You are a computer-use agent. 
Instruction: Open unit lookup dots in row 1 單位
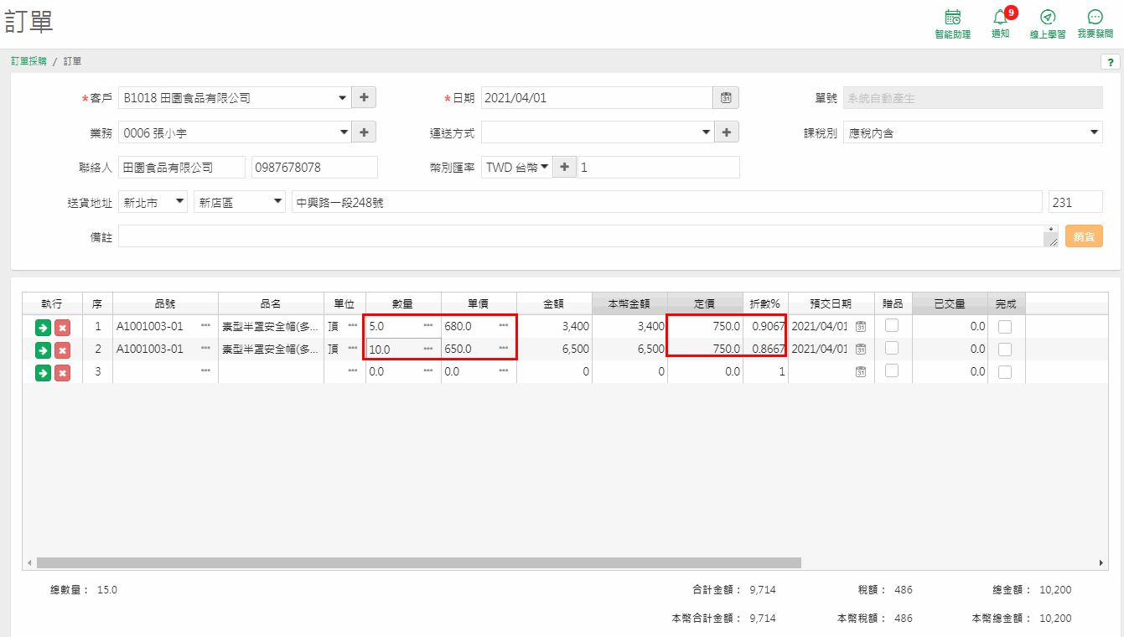[x=353, y=324]
